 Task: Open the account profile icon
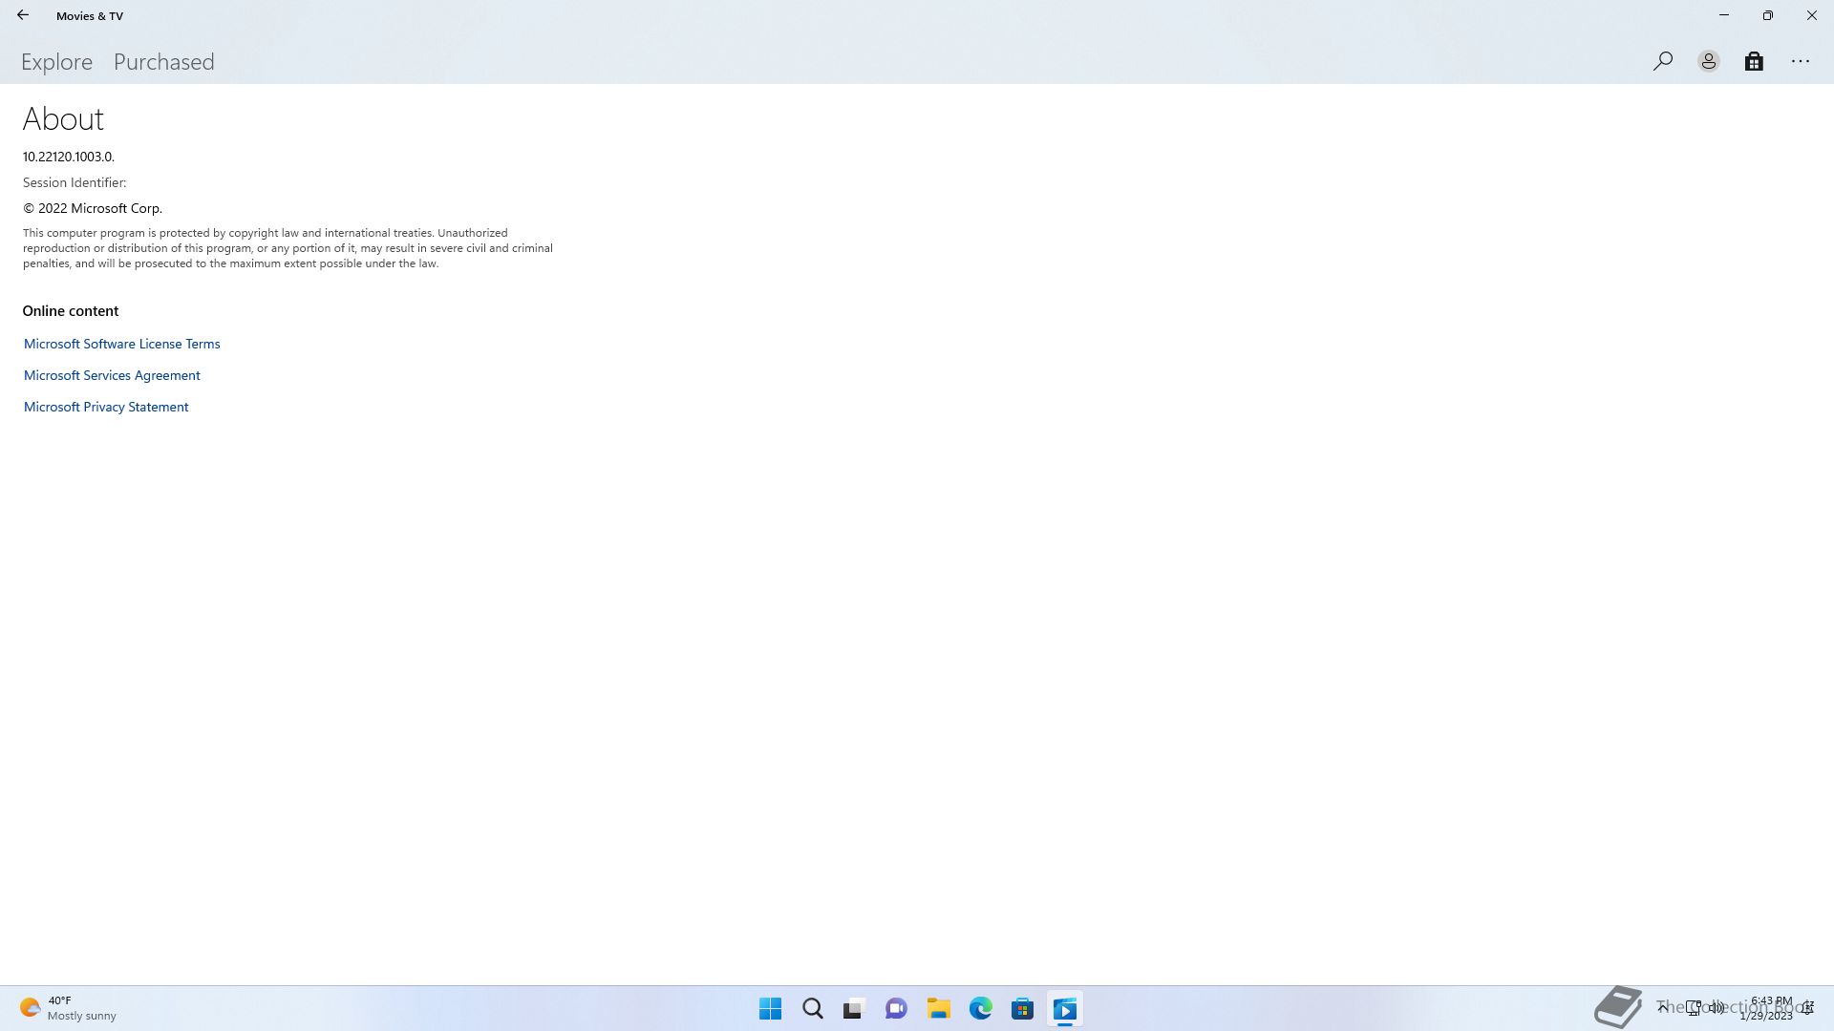pyautogui.click(x=1708, y=61)
